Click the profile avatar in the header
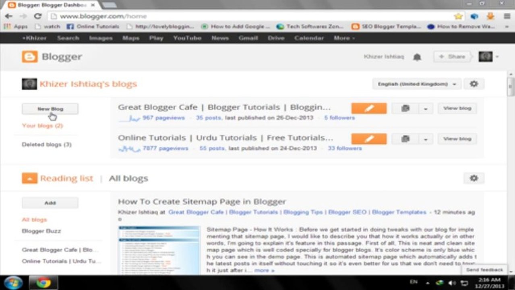This screenshot has width=515, height=290. tap(485, 57)
